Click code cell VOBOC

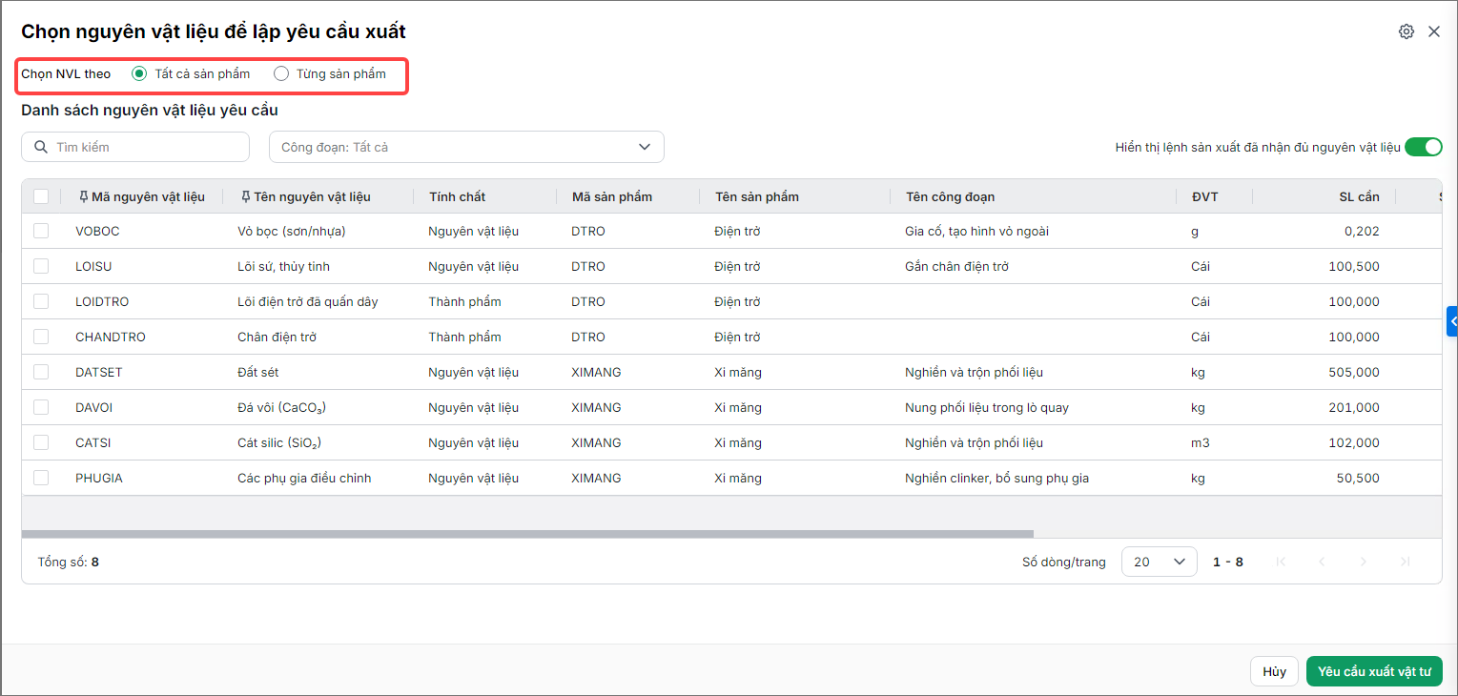pyautogui.click(x=97, y=231)
